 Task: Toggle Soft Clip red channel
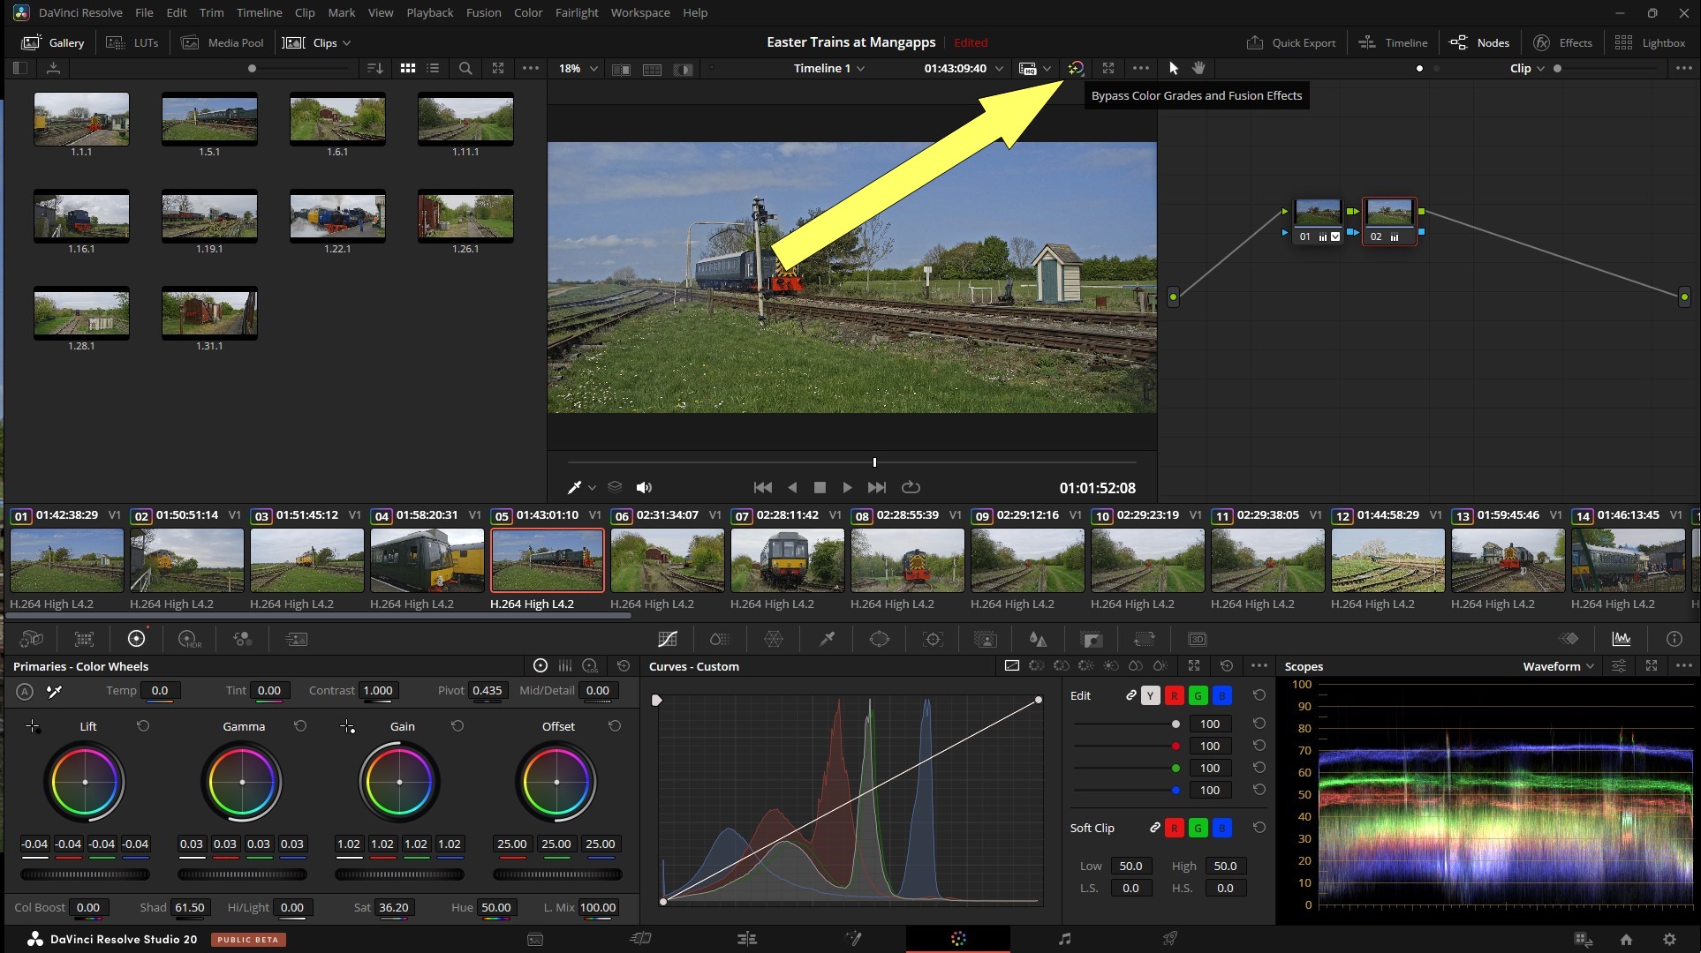tap(1174, 829)
